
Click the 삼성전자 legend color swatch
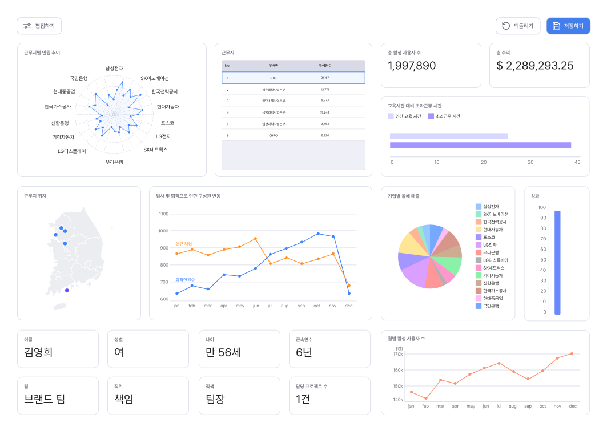click(x=479, y=207)
